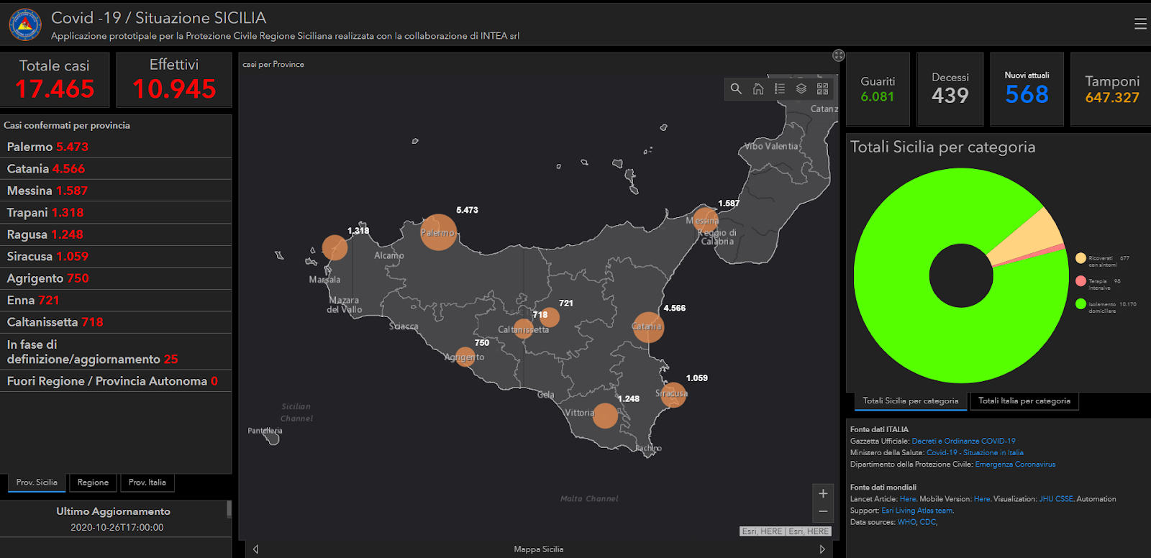Show the map legend list

pyautogui.click(x=780, y=88)
